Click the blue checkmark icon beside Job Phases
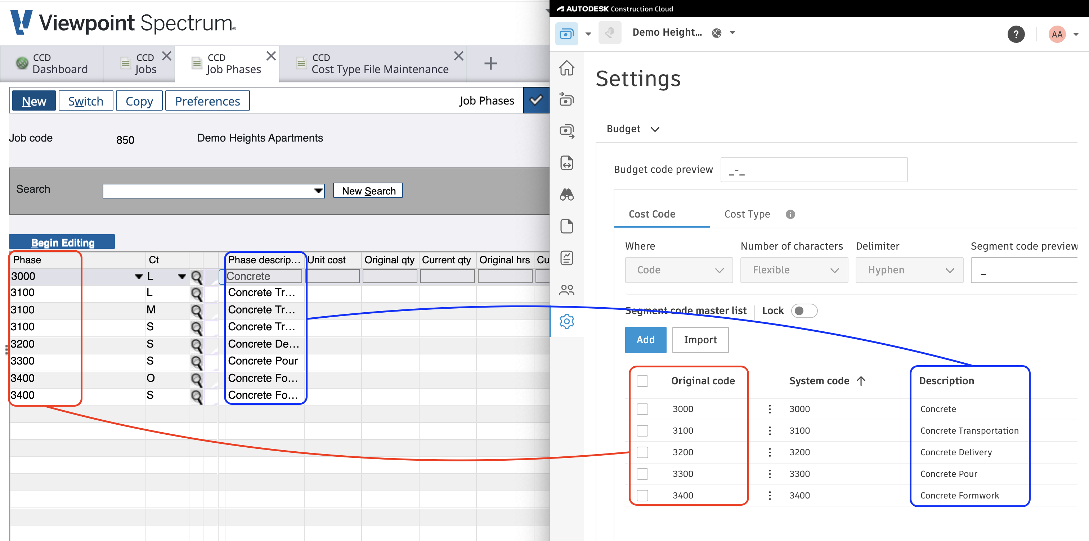The height and width of the screenshot is (541, 1089). point(535,100)
